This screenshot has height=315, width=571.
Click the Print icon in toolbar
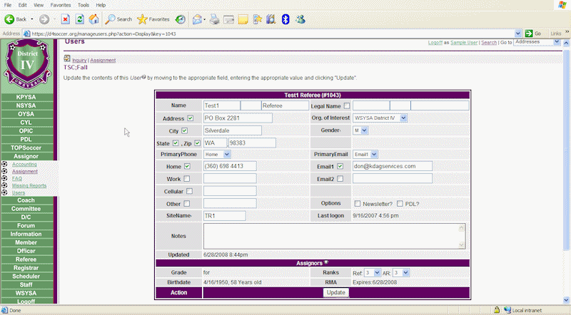(214, 19)
